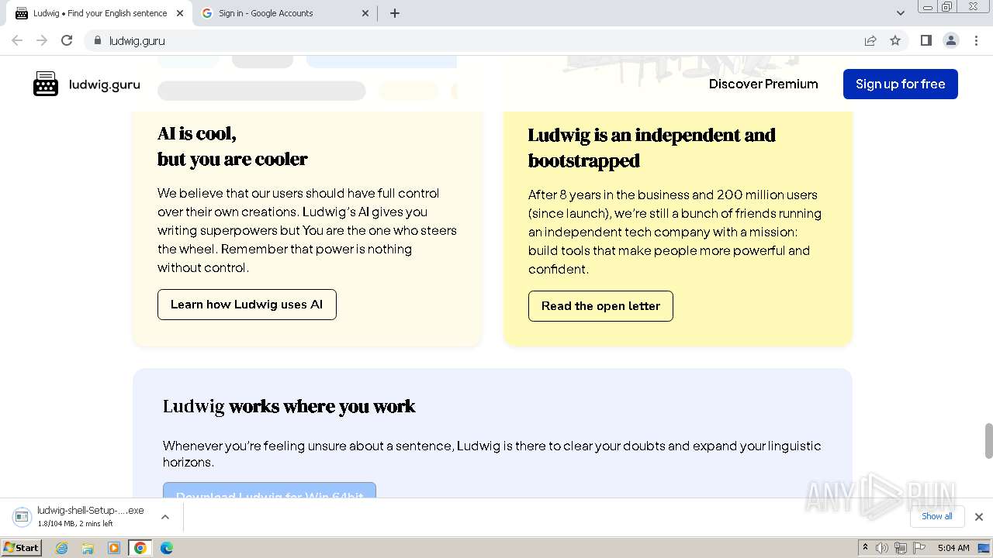Open network status tray icon
This screenshot has width=993, height=558.
pos(901,548)
